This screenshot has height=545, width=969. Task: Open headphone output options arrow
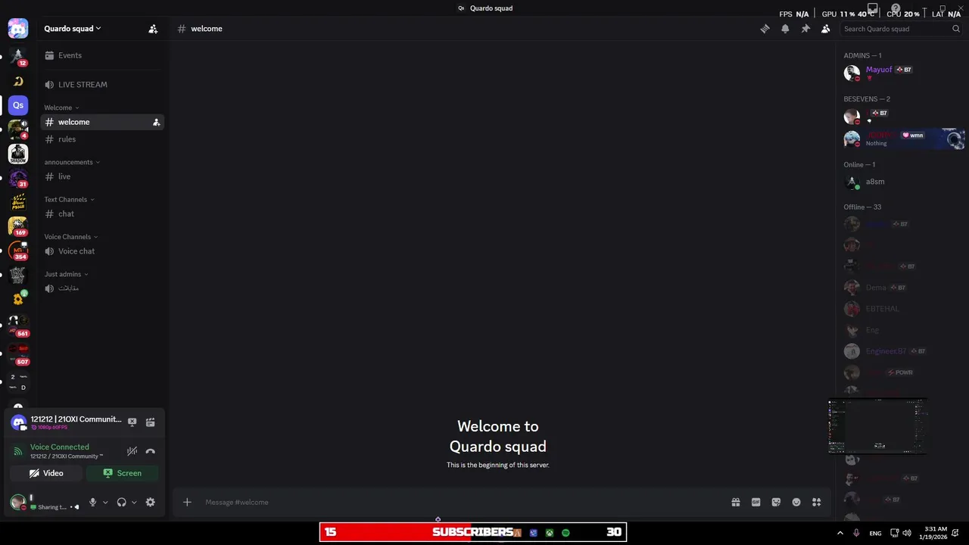coord(134,502)
